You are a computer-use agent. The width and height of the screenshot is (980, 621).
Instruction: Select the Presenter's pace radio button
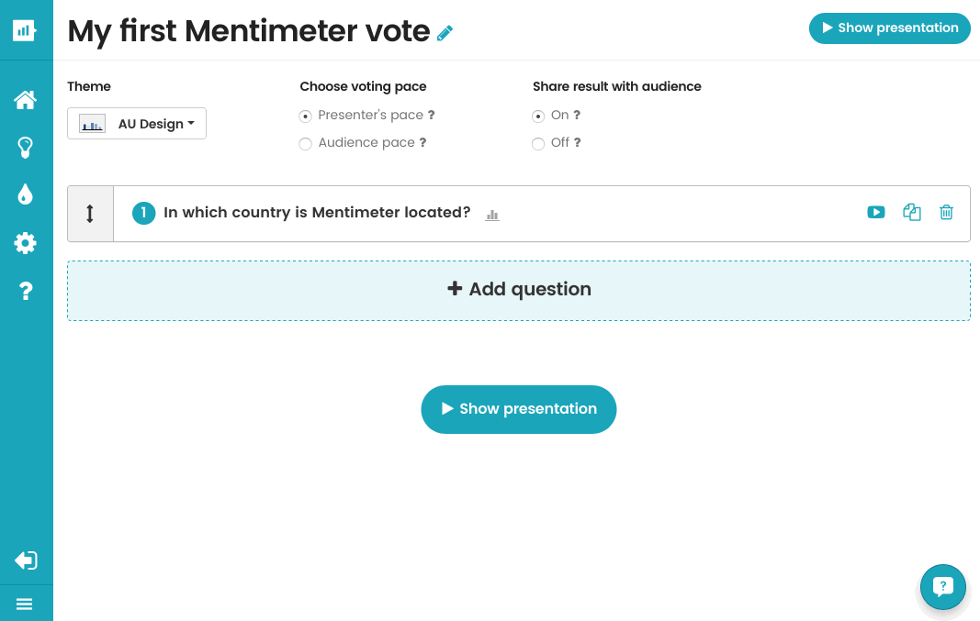(x=306, y=116)
